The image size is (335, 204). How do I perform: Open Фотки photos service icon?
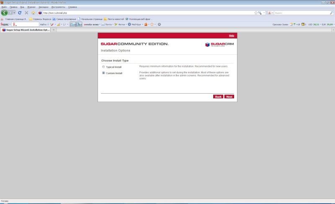[x=116, y=24]
